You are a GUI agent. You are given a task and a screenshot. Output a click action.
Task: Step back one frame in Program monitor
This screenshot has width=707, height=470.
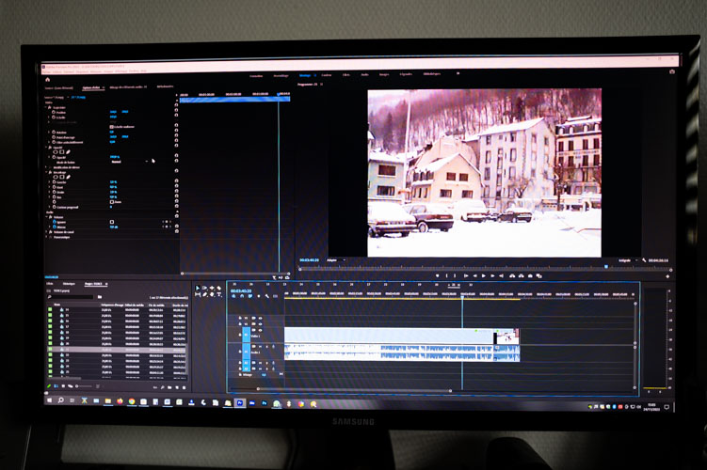coord(474,275)
